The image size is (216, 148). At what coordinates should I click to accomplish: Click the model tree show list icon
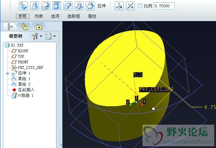pos(48,36)
